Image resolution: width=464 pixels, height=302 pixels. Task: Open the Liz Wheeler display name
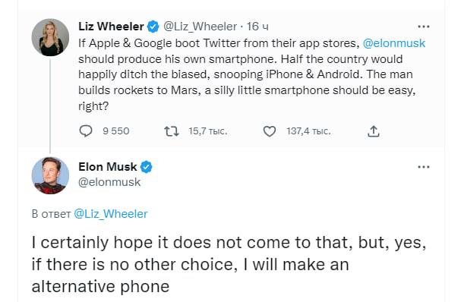click(x=111, y=27)
